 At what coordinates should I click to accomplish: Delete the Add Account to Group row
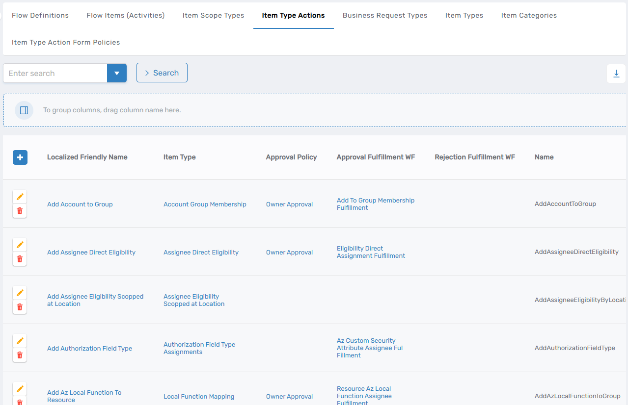[x=20, y=211]
